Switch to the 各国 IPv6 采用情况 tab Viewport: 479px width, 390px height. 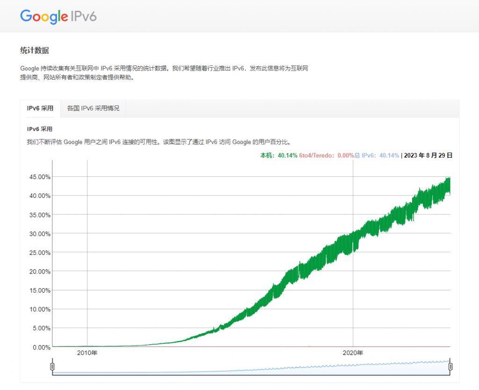coord(93,108)
